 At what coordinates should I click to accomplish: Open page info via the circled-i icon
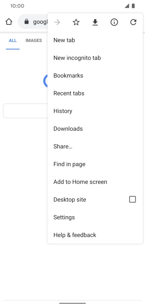pyautogui.click(x=114, y=22)
